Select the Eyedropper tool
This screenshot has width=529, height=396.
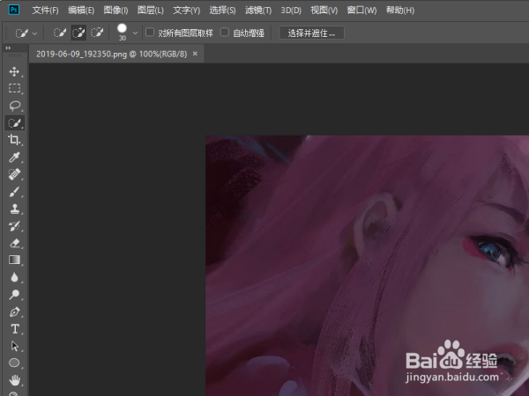[x=14, y=158]
